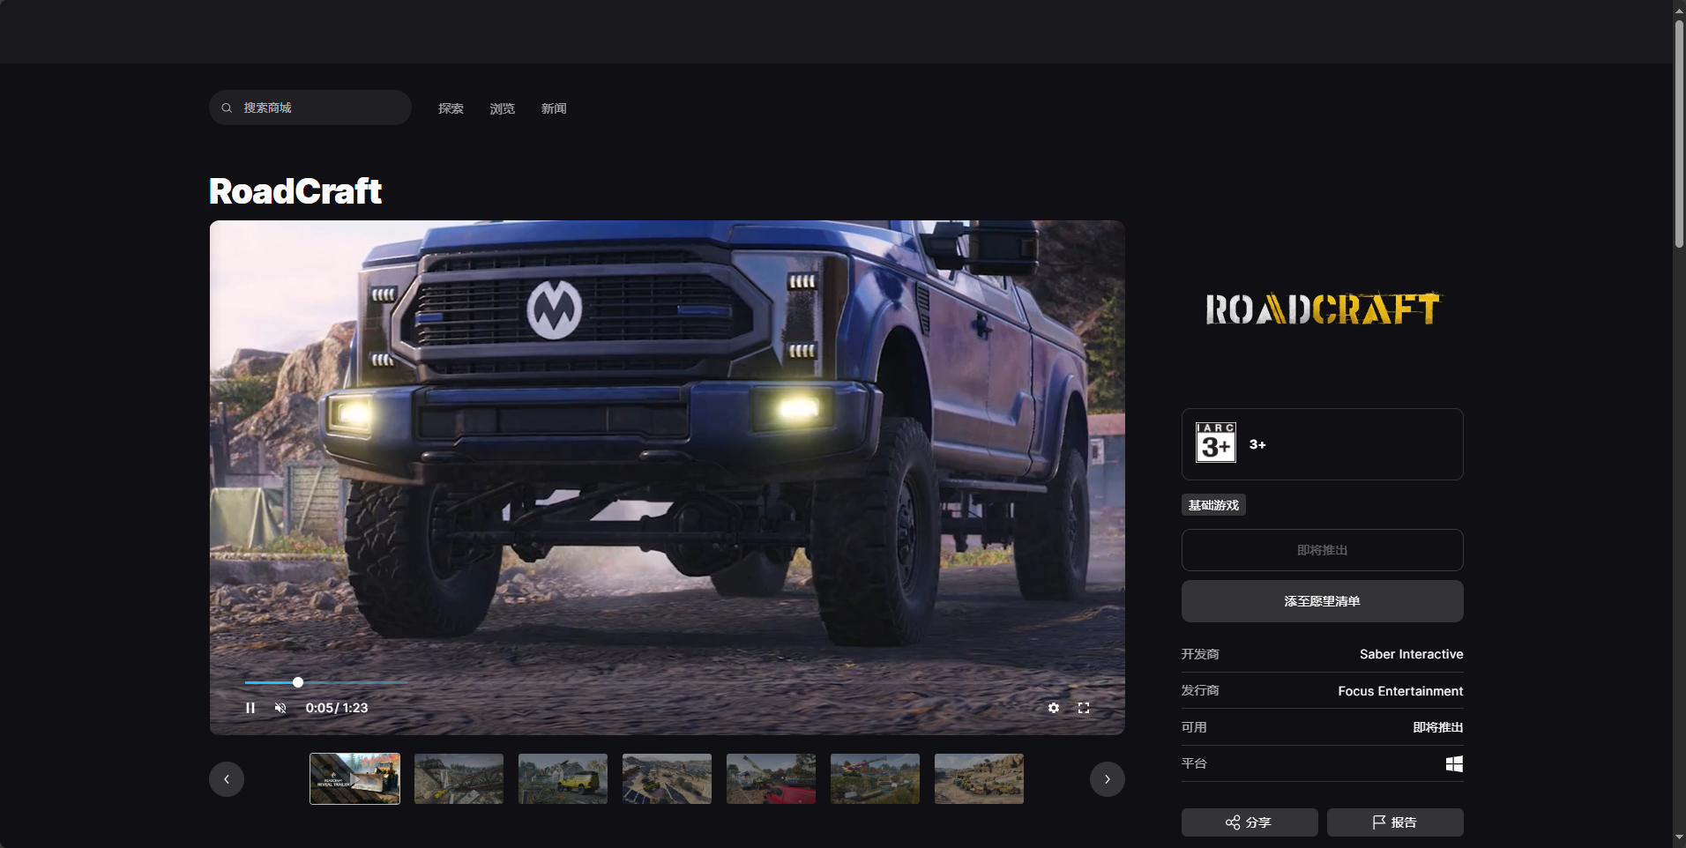Screen dimensions: 1686x848
Task: Show previous thumbnails with left arrow
Action: 227,779
